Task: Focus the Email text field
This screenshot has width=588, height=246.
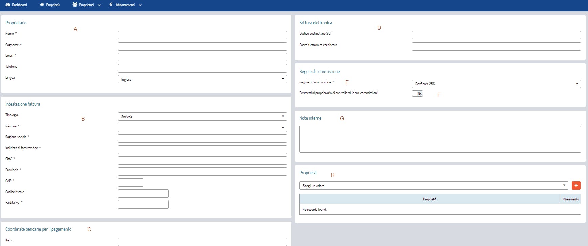Action: (202, 57)
